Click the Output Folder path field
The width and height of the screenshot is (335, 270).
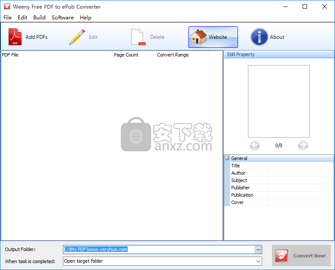159,249
